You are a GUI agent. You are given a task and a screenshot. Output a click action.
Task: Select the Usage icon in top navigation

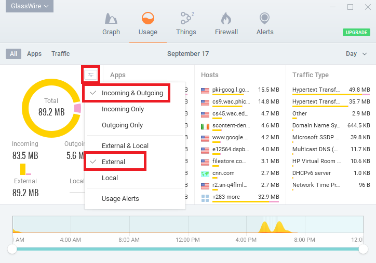point(148,19)
